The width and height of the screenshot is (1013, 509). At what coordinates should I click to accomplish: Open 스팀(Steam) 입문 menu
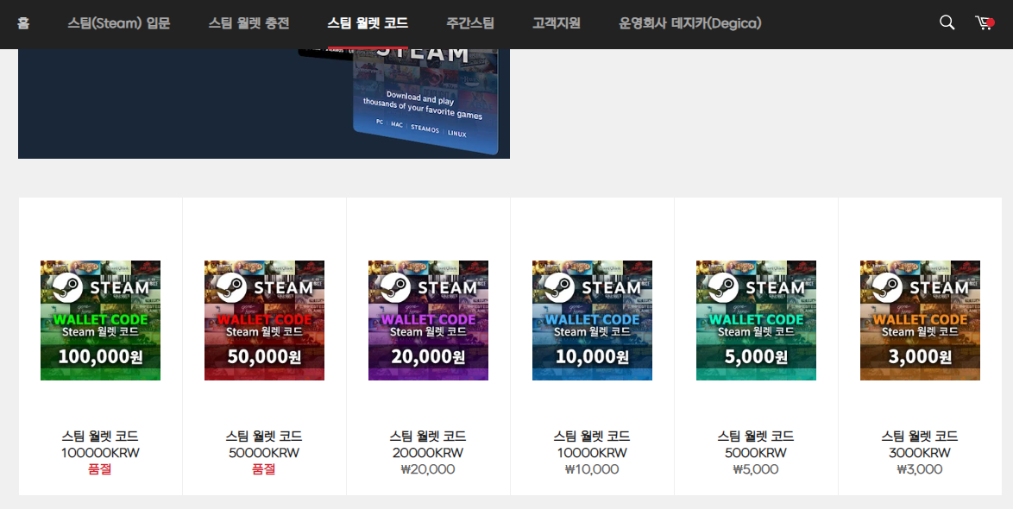119,23
